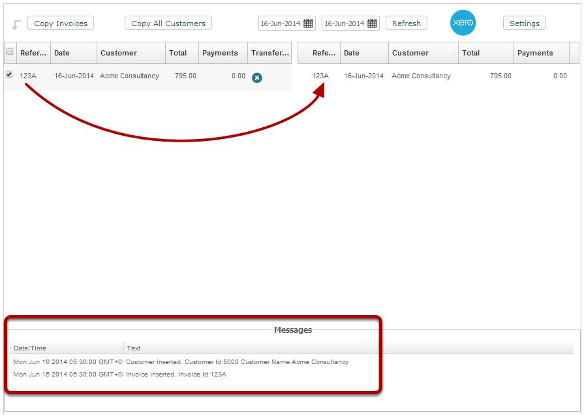Sort right table by Customer column
This screenshot has height=415, width=584.
click(423, 53)
